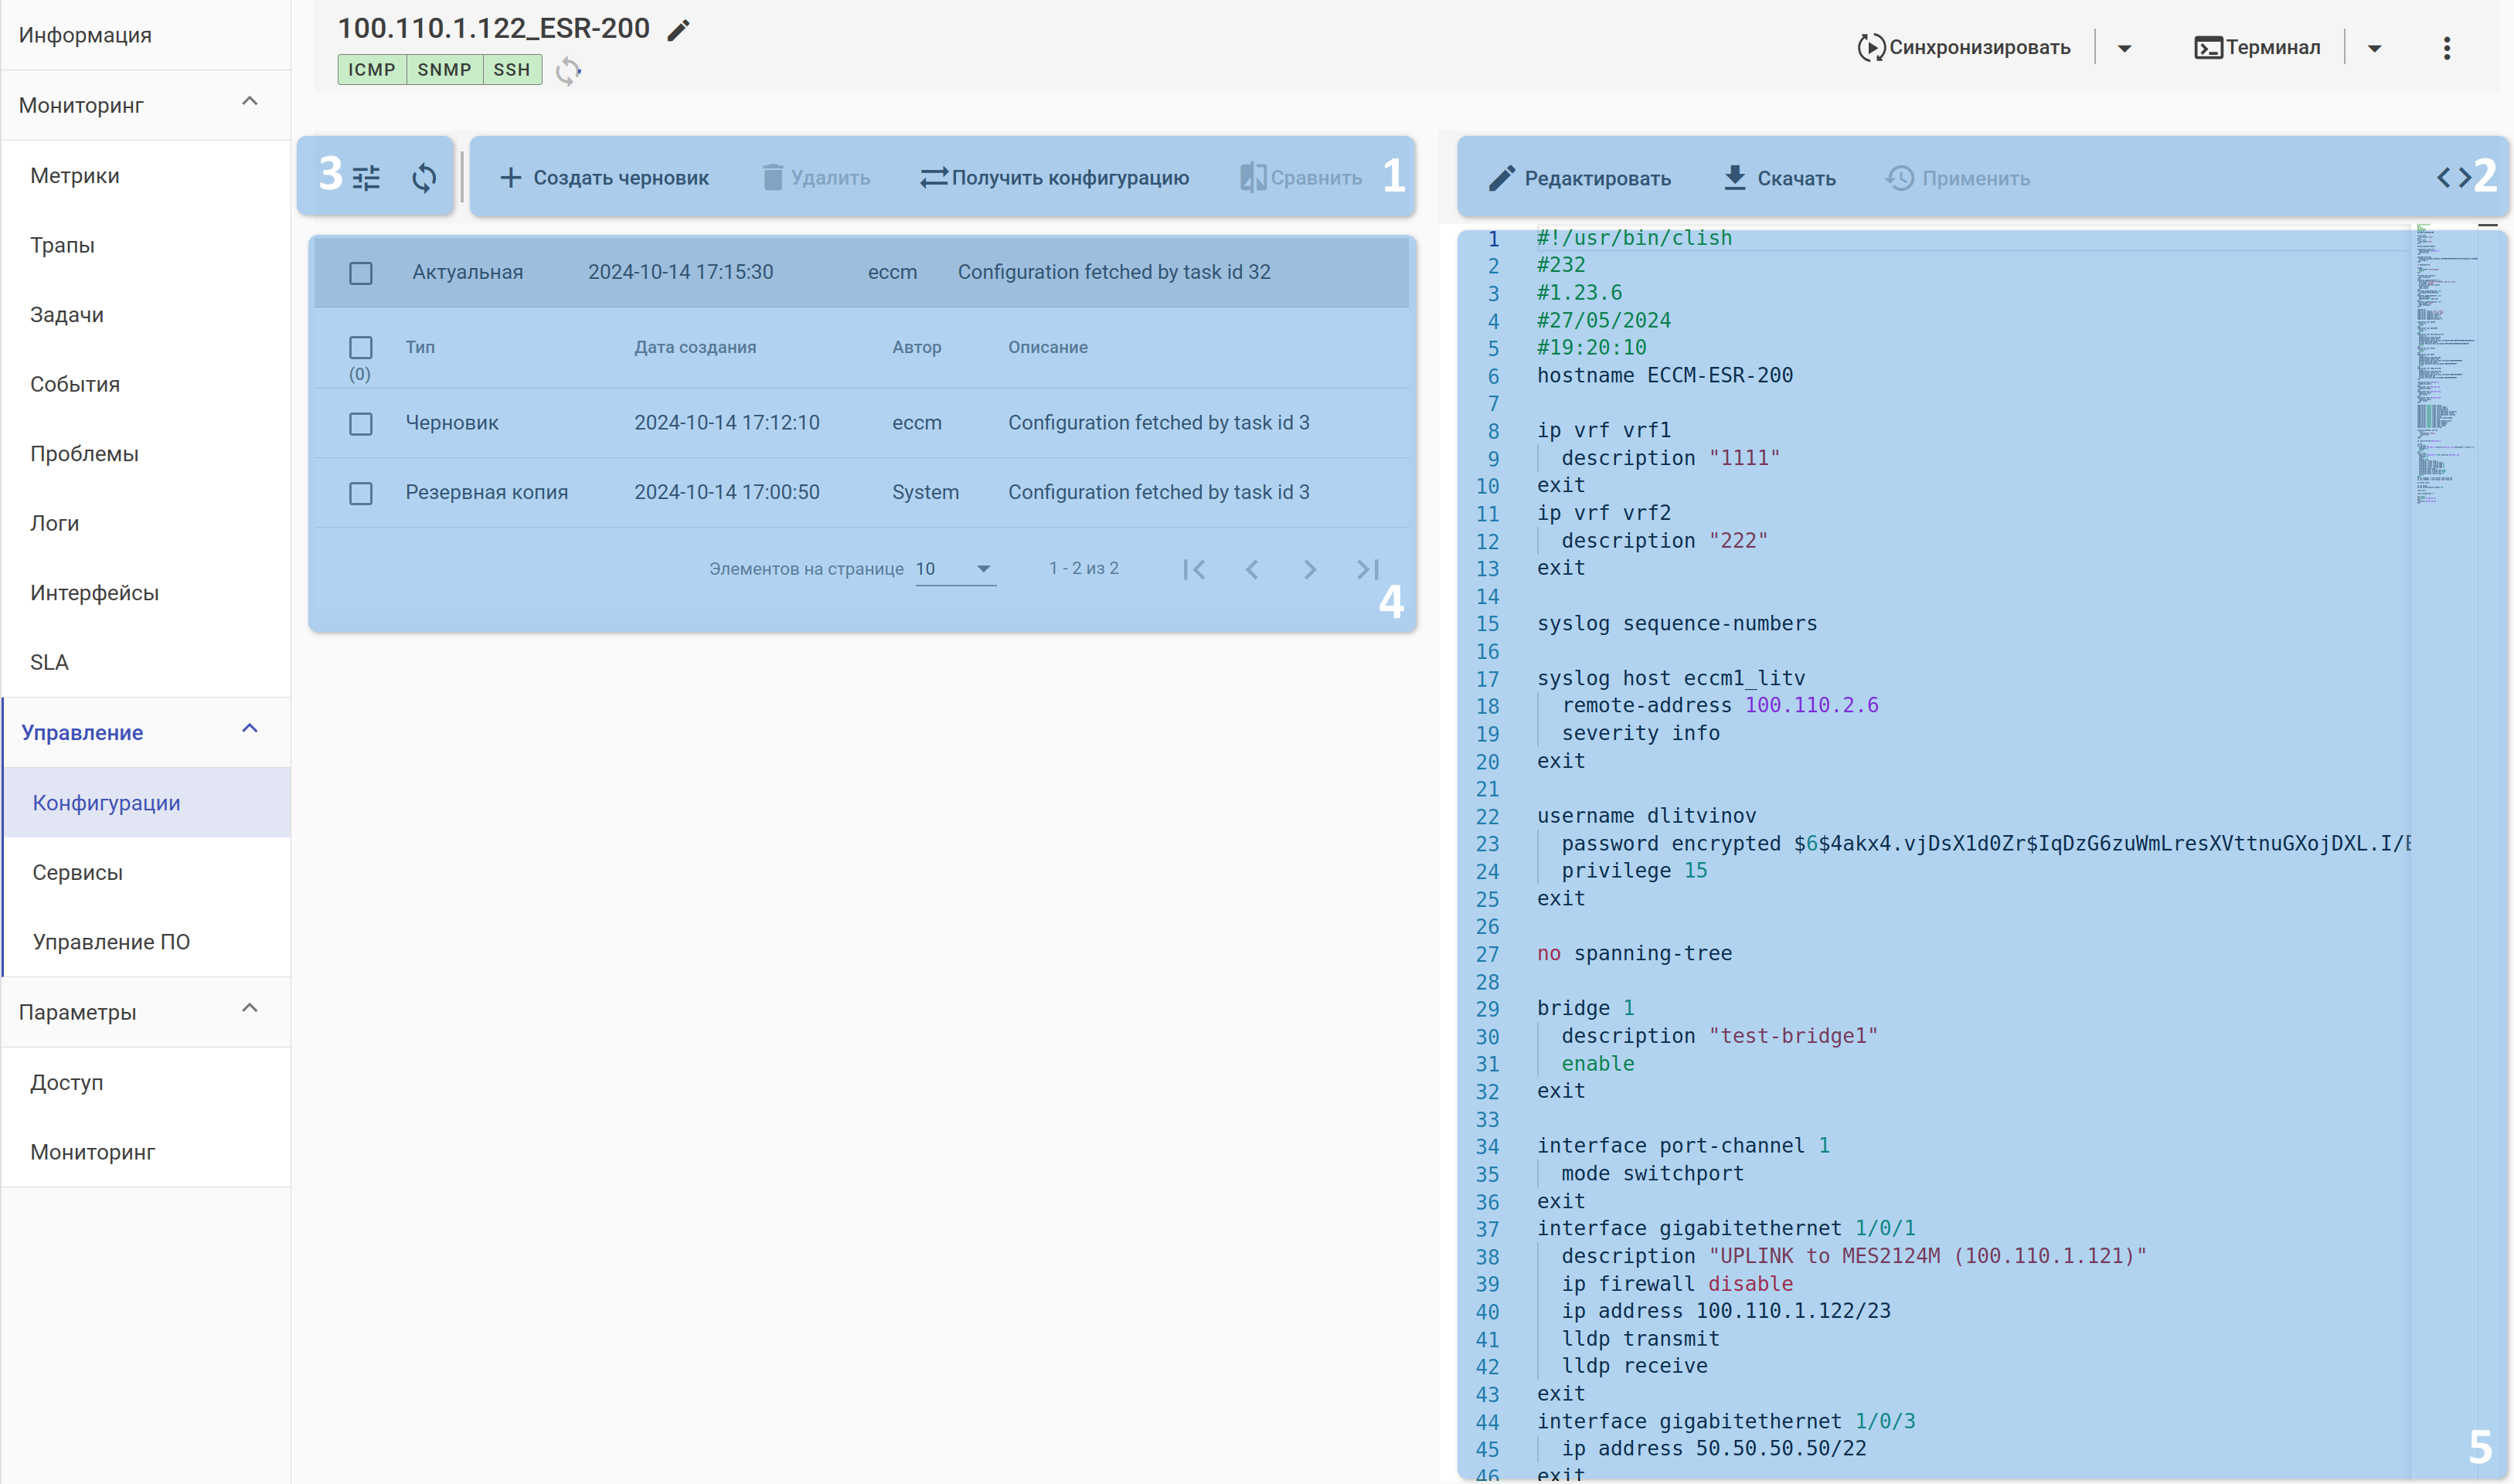Go to Интерфейсы in the sidebar

click(95, 593)
